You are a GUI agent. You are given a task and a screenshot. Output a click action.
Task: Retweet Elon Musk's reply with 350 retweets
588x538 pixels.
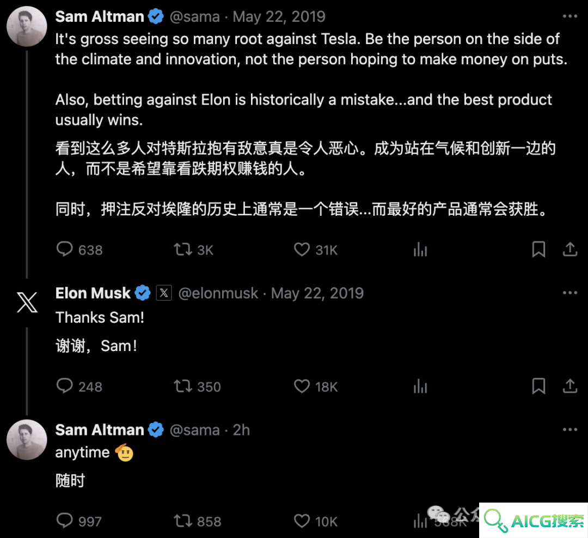coord(183,386)
